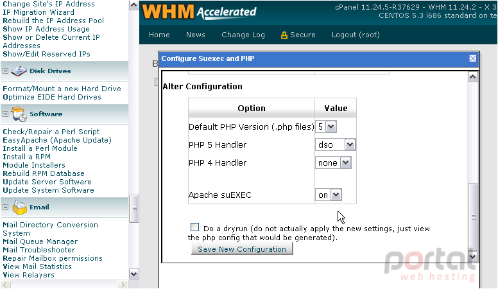Click the Email section title
The height and width of the screenshot is (289, 498).
tap(39, 207)
